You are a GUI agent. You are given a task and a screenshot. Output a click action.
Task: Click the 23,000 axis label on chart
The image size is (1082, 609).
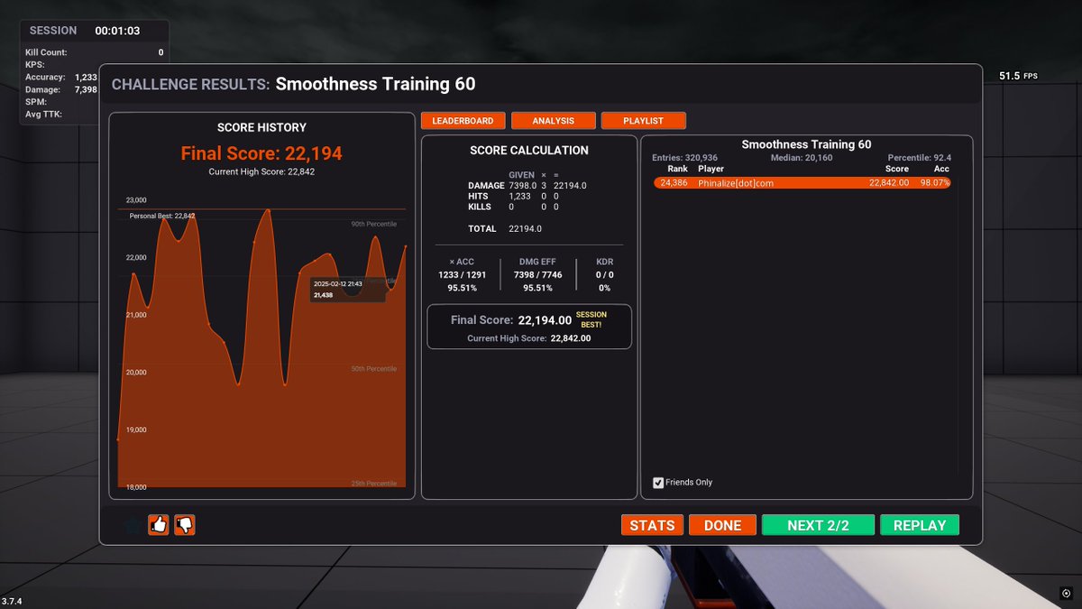[x=135, y=200]
